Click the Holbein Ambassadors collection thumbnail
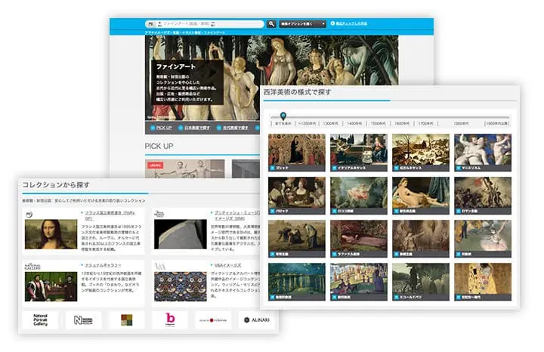544x352 pixels. click(x=51, y=286)
